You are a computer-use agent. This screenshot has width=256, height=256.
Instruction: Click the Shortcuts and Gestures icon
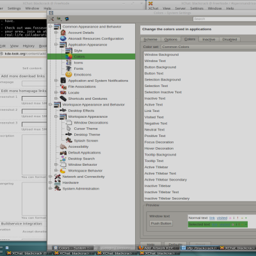[63, 99]
